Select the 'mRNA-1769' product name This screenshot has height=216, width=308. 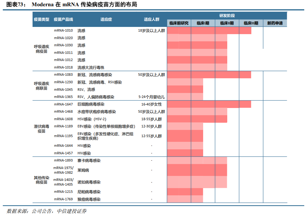tap(64, 199)
